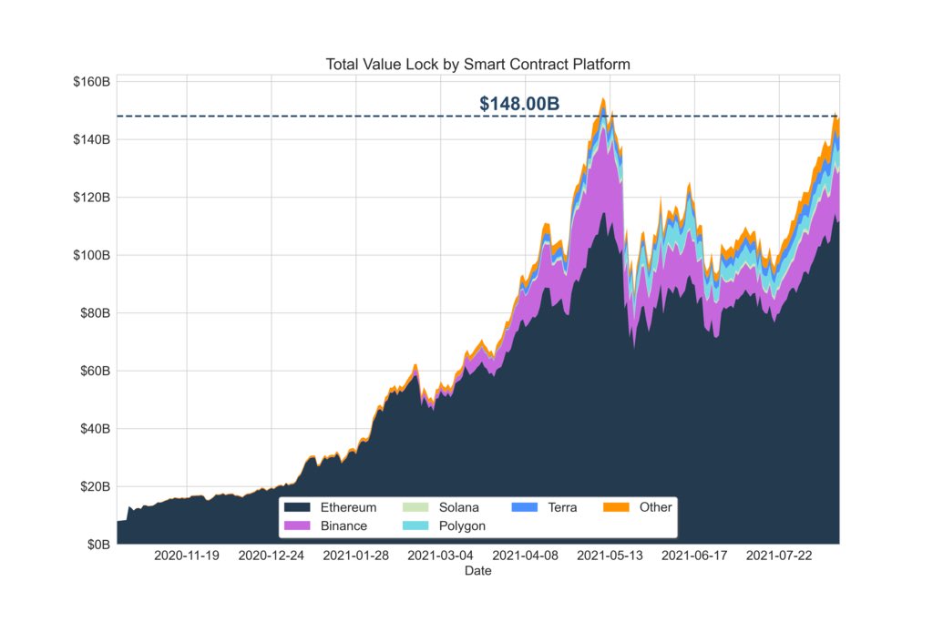Click the 2021-07-22 date tick label
Viewport: 933px width, 622px height.
tap(779, 556)
